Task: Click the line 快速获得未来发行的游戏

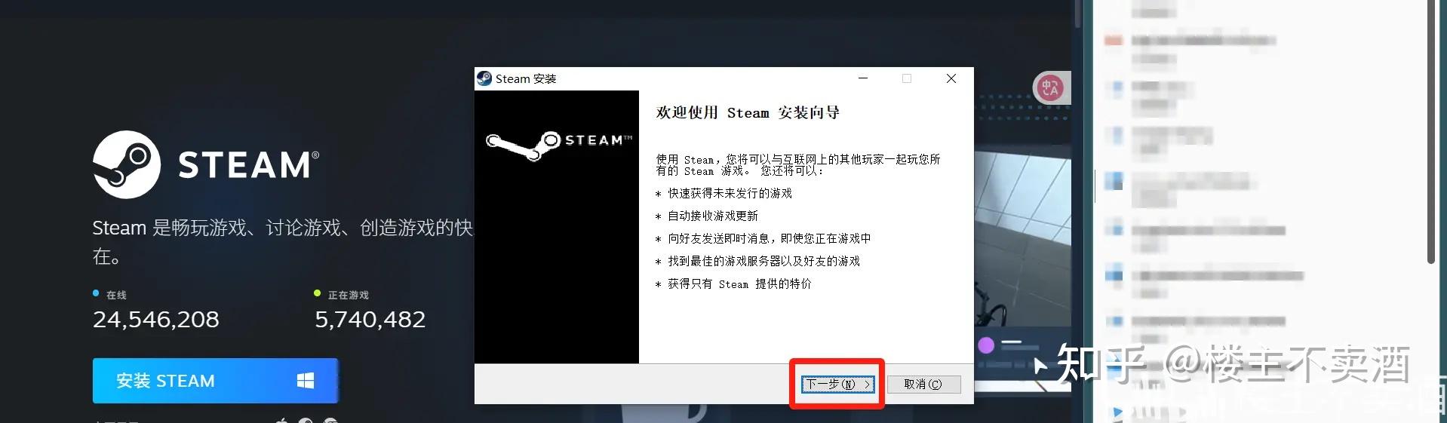Action: coord(730,194)
